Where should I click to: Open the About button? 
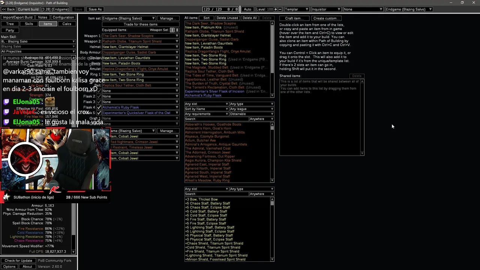click(27, 267)
